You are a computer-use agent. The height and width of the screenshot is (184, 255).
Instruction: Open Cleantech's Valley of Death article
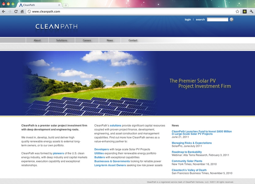tap(189, 170)
